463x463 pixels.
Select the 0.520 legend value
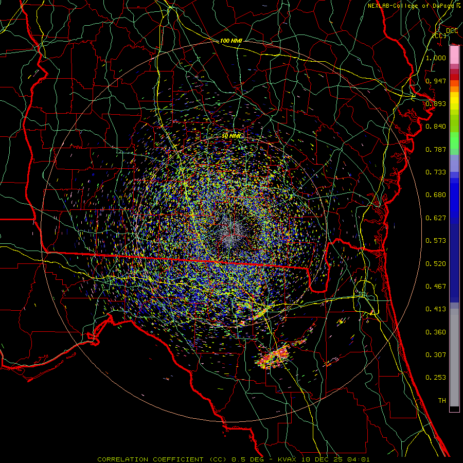(x=436, y=264)
